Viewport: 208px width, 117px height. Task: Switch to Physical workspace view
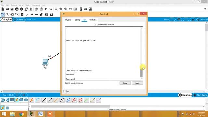pos(19,19)
